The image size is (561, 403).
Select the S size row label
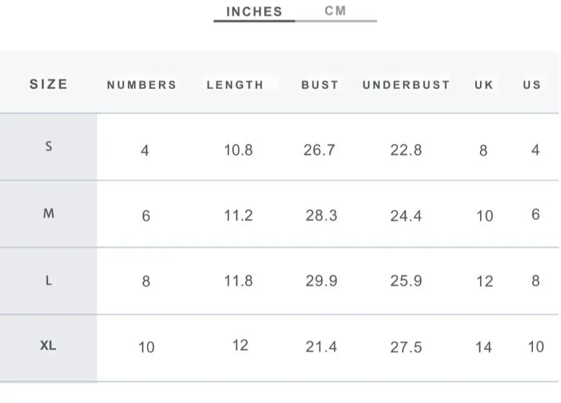pyautogui.click(x=49, y=146)
